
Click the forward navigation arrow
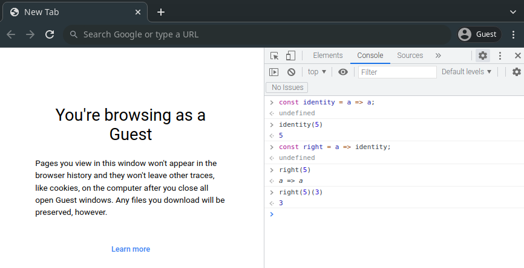[x=30, y=34]
